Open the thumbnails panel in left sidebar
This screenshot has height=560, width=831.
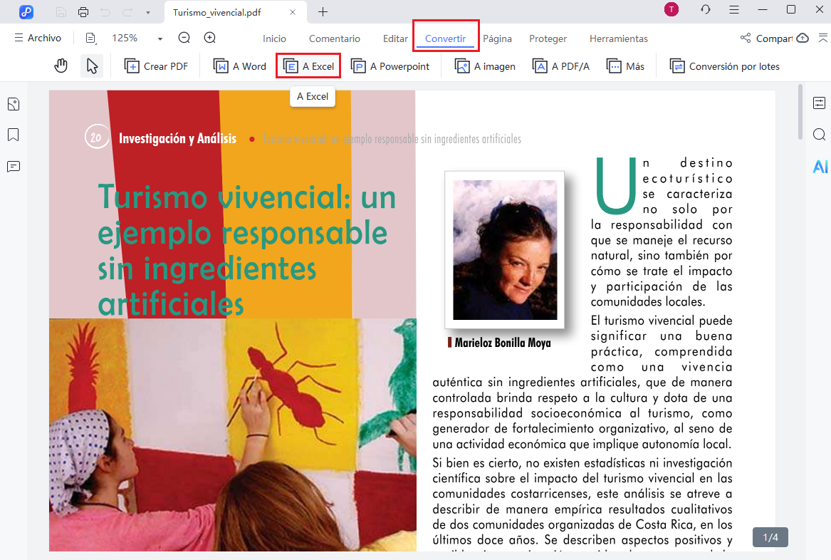pyautogui.click(x=13, y=105)
